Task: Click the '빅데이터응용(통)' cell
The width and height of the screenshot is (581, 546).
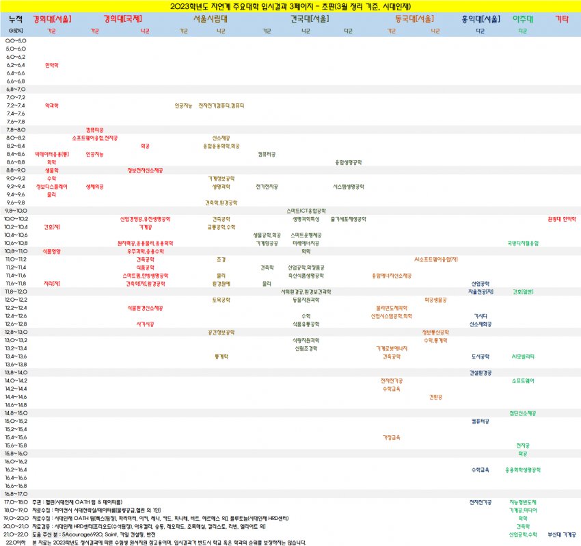Action: click(x=52, y=155)
